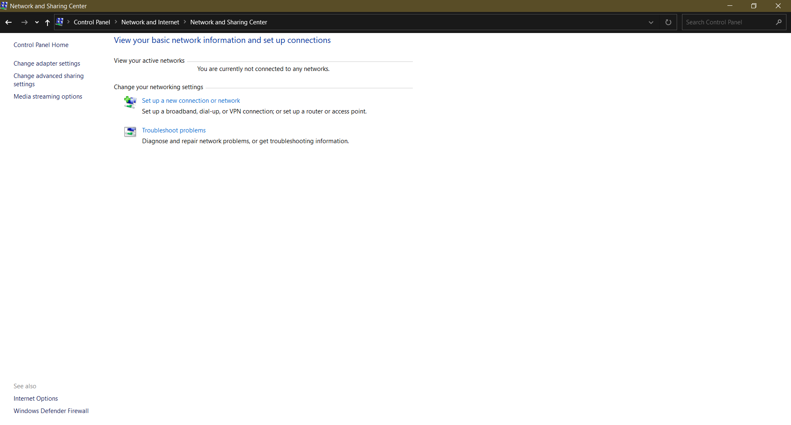Click Set up a new connection or network
This screenshot has height=425, width=791.
[x=191, y=101]
